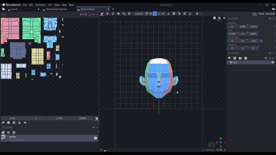Select the Rotate tool in the toolbar
The height and width of the screenshot is (155, 276).
113,14
